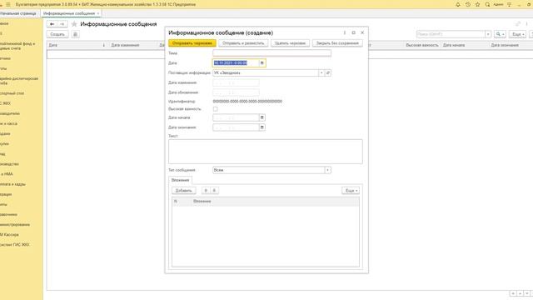The height and width of the screenshot is (300, 533).
Task: Click the Удалить черновик button
Action: click(290, 43)
